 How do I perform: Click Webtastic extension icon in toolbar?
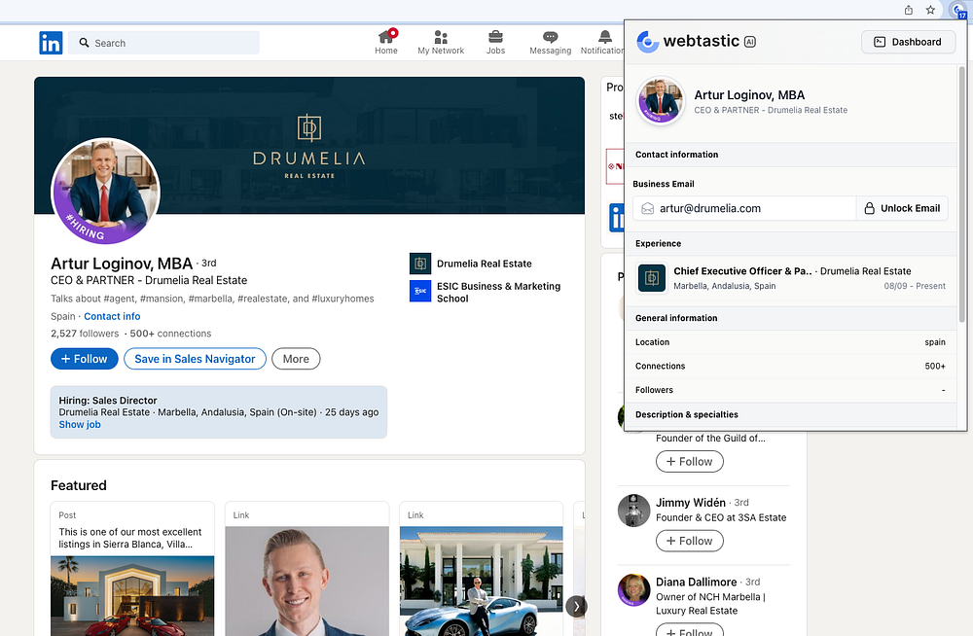click(959, 10)
